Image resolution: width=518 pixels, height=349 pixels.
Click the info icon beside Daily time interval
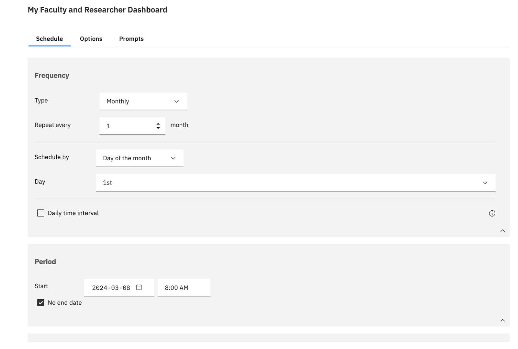pos(492,213)
